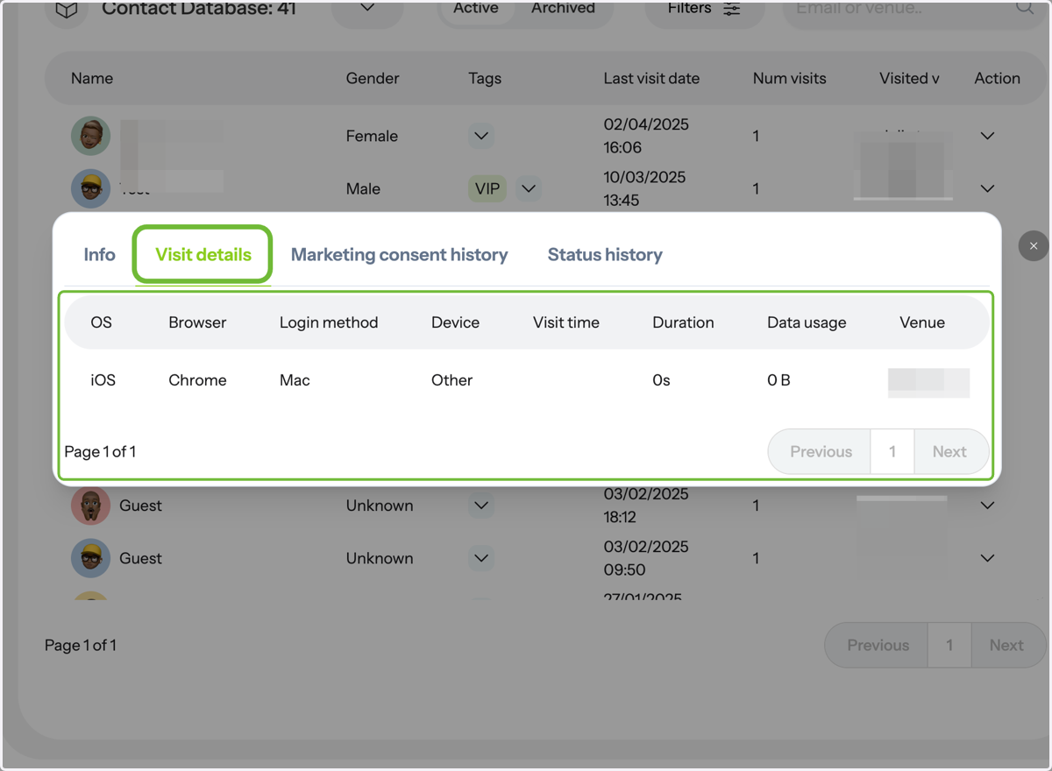
Task: Click the search magnifier icon
Action: click(1024, 8)
